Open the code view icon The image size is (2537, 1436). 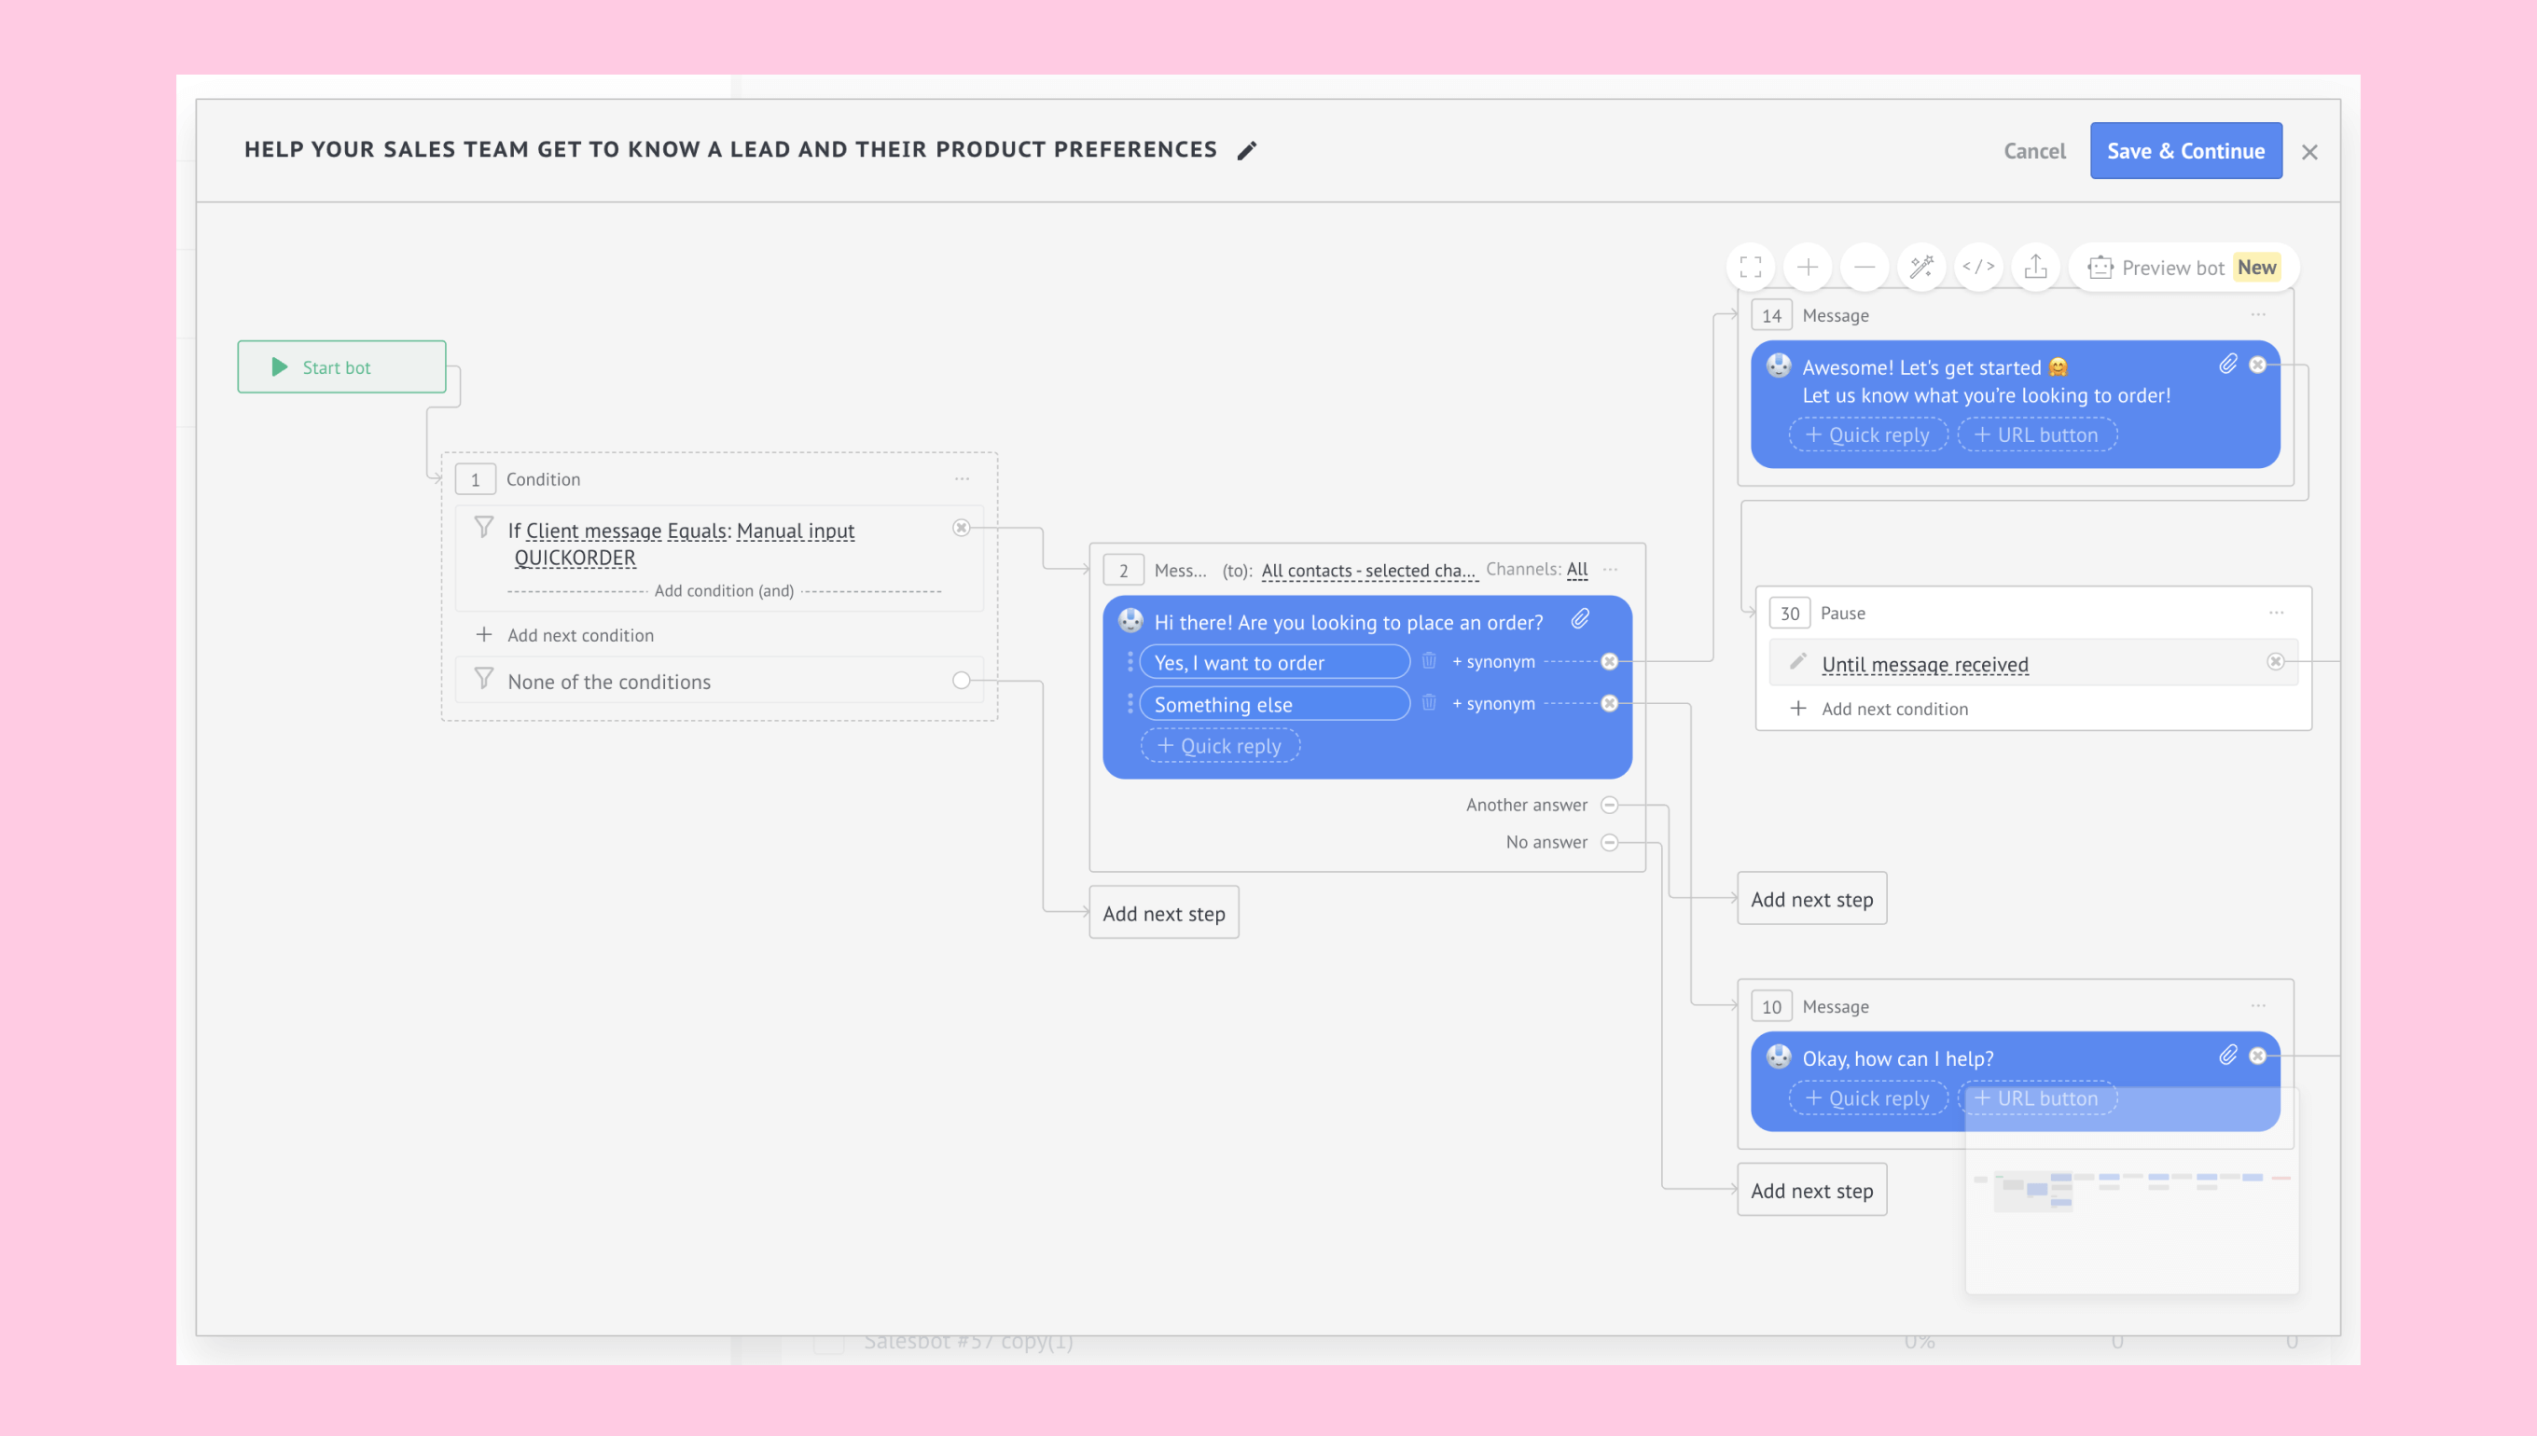pyautogui.click(x=1978, y=268)
